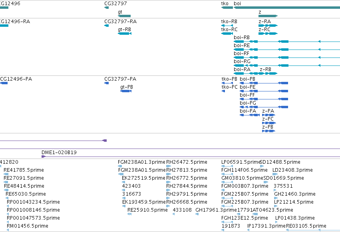Click EST RH26472.5prime
This screenshot has width=340, height=232.
[169, 166]
